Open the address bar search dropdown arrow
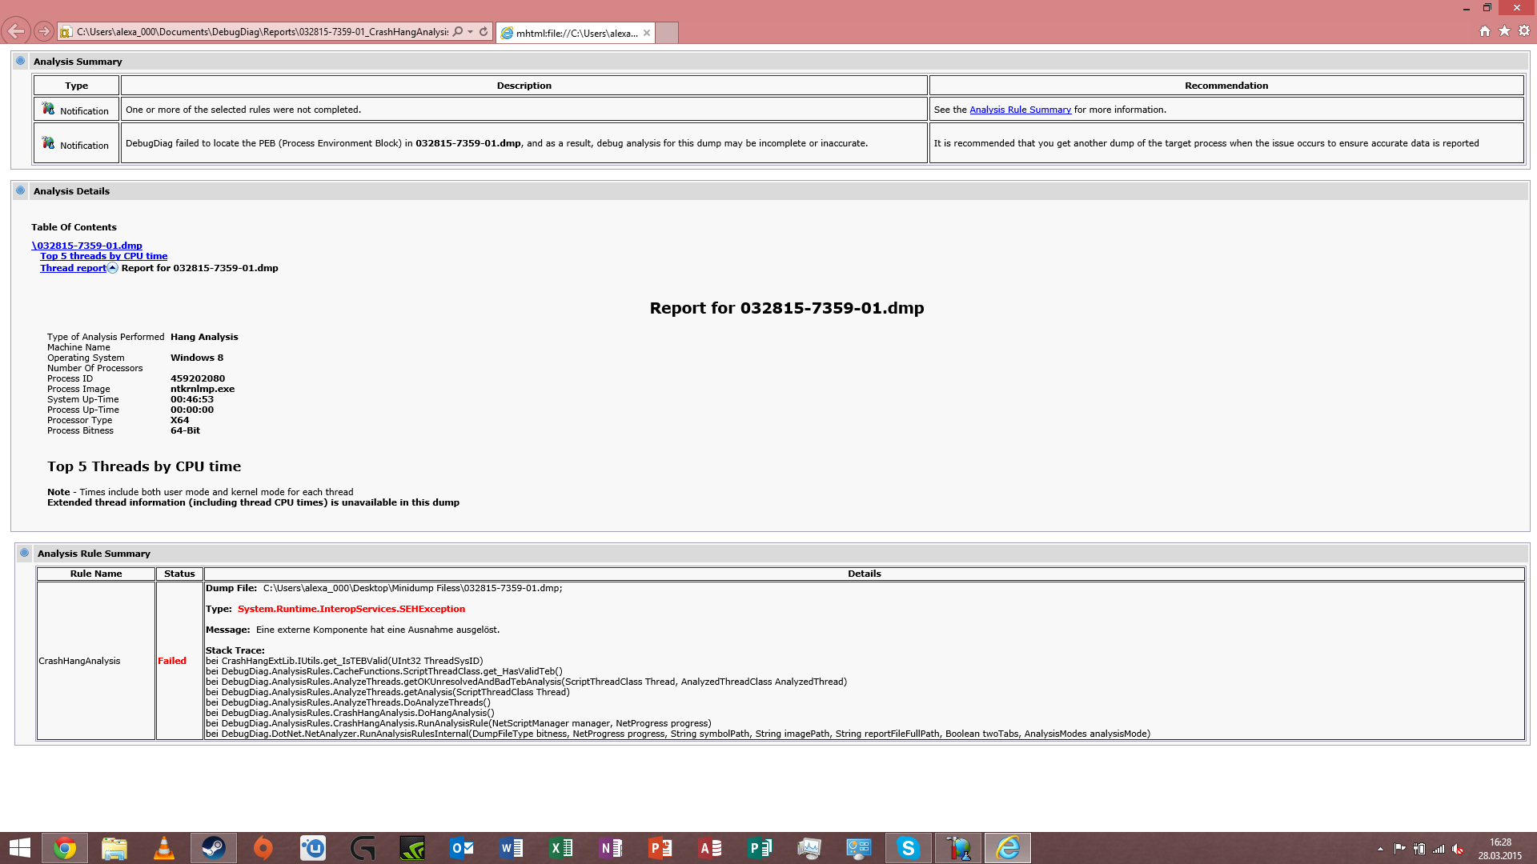Viewport: 1537px width, 864px height. [x=471, y=32]
